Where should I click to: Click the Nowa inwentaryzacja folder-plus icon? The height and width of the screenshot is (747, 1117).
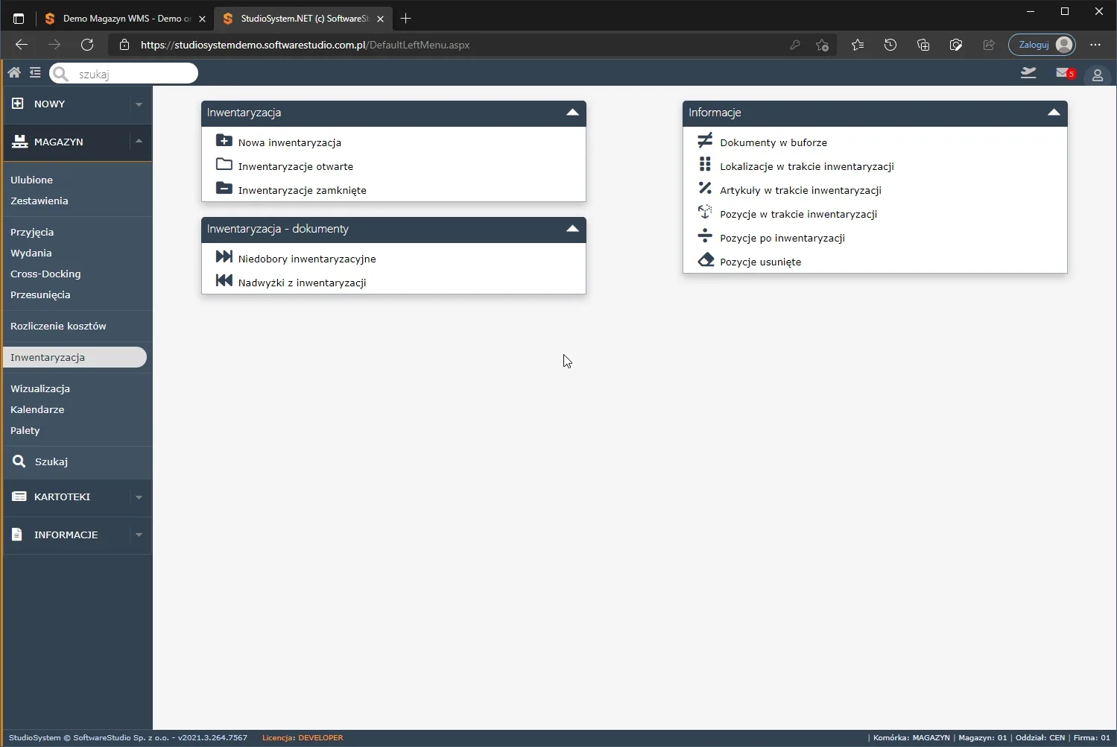(224, 140)
